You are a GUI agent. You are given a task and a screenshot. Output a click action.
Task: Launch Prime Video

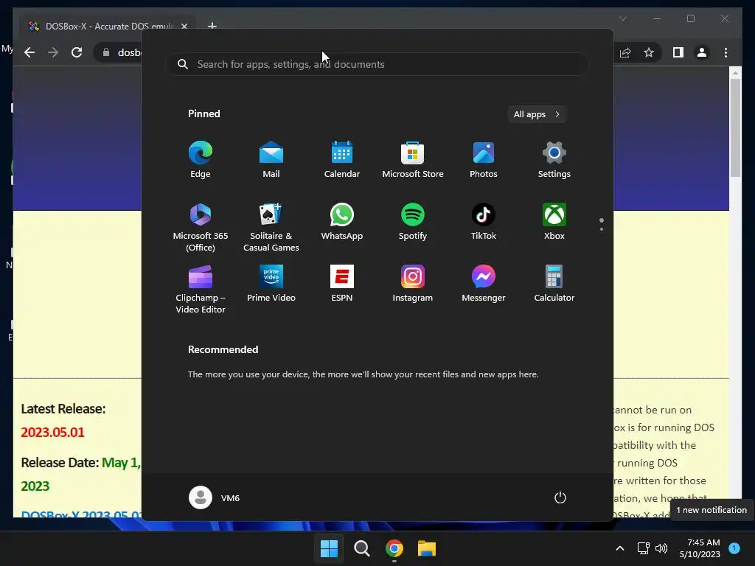[271, 284]
